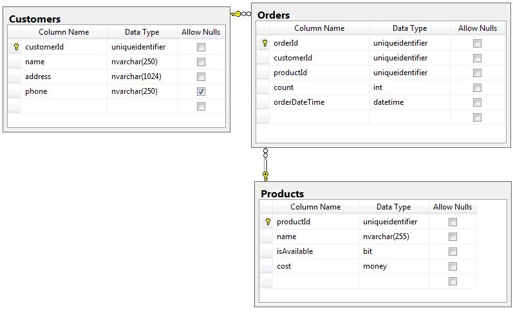This screenshot has height=313, width=513.
Task: Click the empty new-row name cell in Products
Action: pyautogui.click(x=315, y=281)
